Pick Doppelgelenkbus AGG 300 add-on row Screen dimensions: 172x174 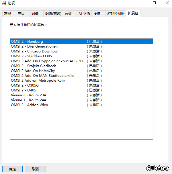coord(82,61)
